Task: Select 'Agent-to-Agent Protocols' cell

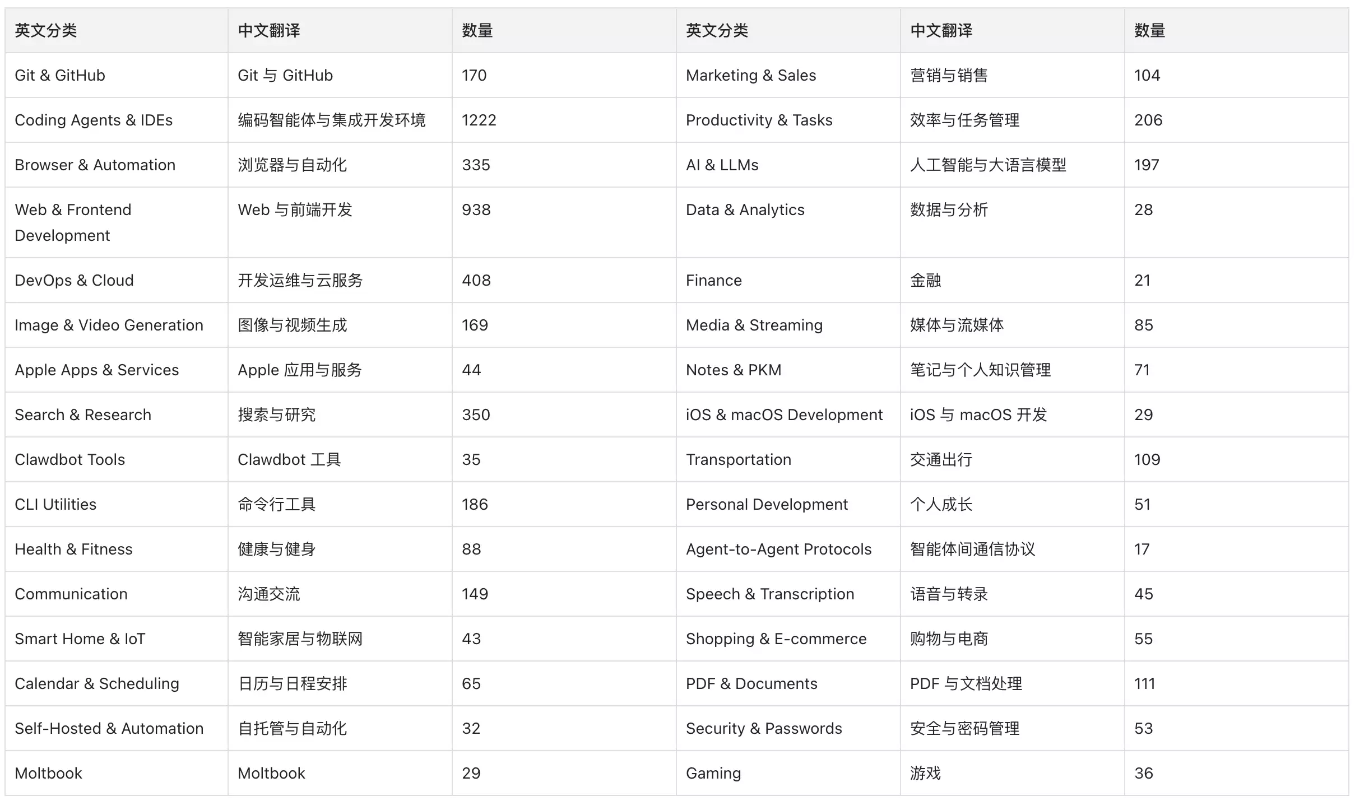Action: (x=778, y=549)
